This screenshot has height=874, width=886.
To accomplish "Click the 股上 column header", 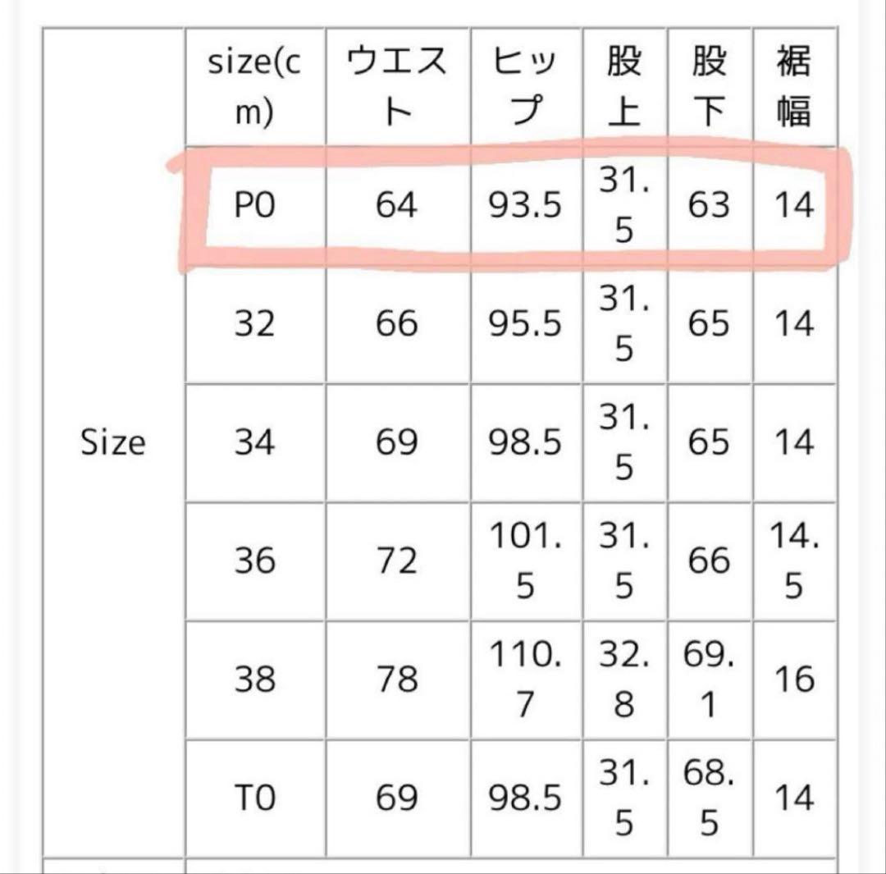I will point(624,87).
